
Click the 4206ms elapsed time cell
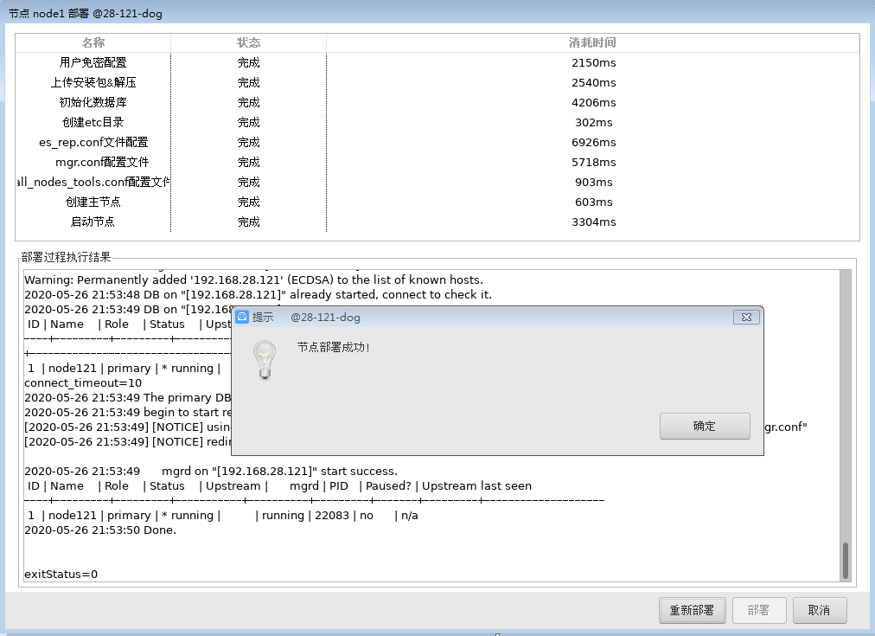click(594, 103)
